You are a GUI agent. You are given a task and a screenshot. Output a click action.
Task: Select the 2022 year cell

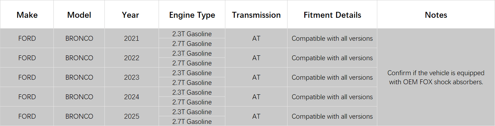(x=131, y=58)
